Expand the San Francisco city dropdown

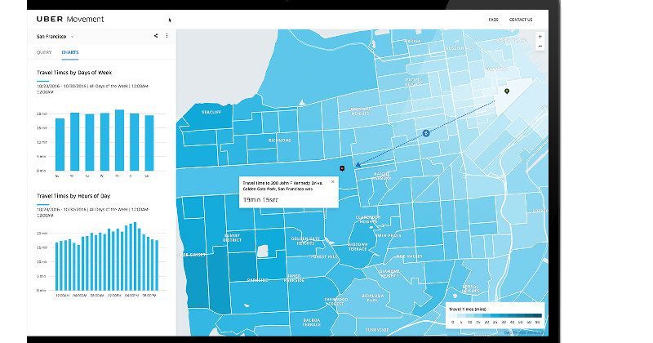[55, 36]
